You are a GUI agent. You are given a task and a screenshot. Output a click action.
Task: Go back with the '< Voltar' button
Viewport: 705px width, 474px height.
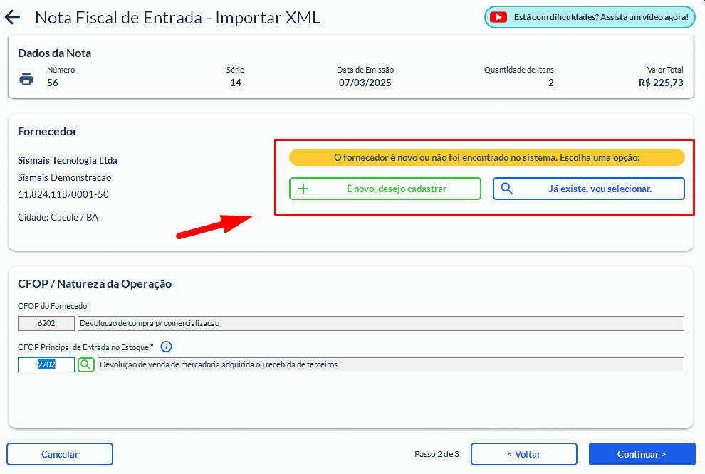click(523, 454)
